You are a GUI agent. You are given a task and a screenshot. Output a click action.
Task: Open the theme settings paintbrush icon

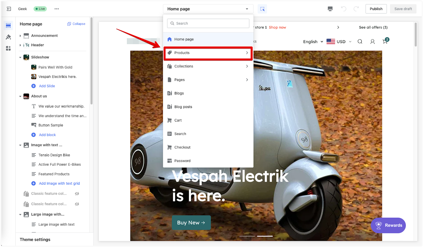coord(8,37)
